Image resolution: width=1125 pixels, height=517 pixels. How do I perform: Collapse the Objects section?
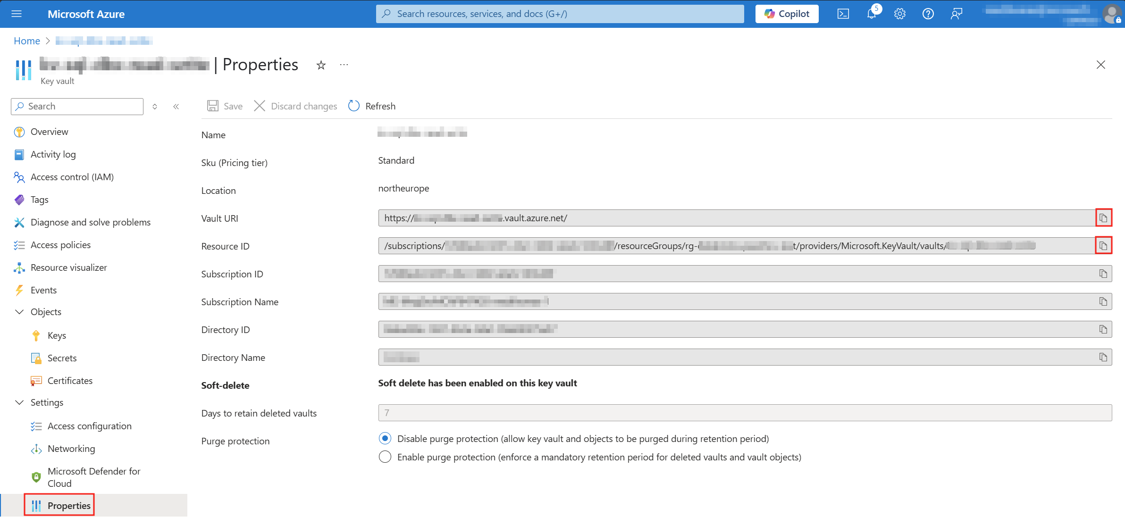point(19,312)
